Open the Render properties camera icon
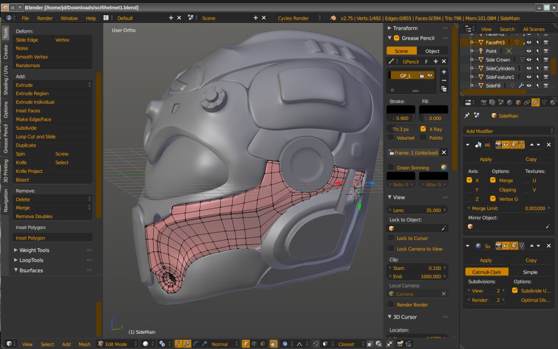The image size is (558, 349). coord(483,104)
